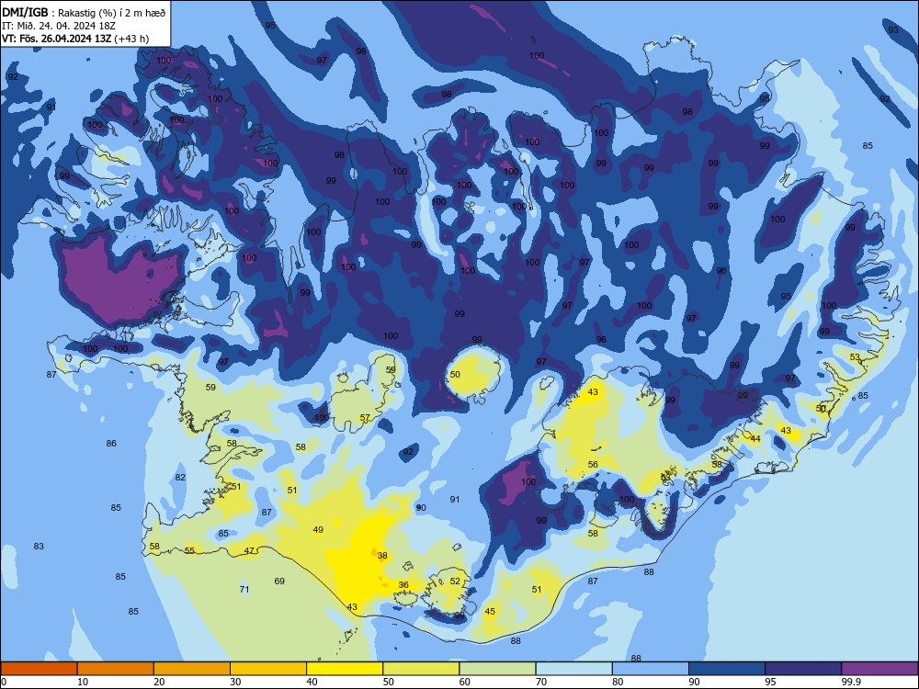The image size is (919, 689).
Task: Click the map value '82' off the west coast
Action: pos(180,478)
